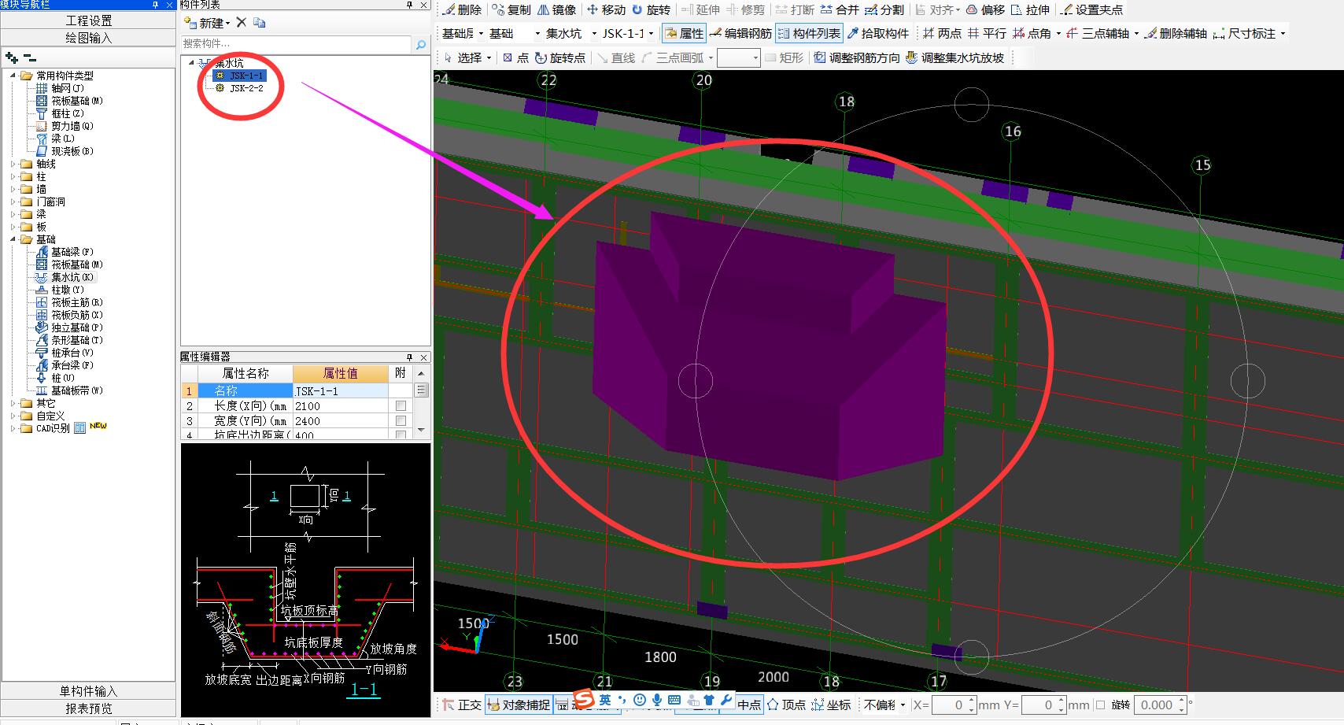Select 平行 (Parallel) auxiliary axis
The width and height of the screenshot is (1344, 725).
tap(988, 33)
